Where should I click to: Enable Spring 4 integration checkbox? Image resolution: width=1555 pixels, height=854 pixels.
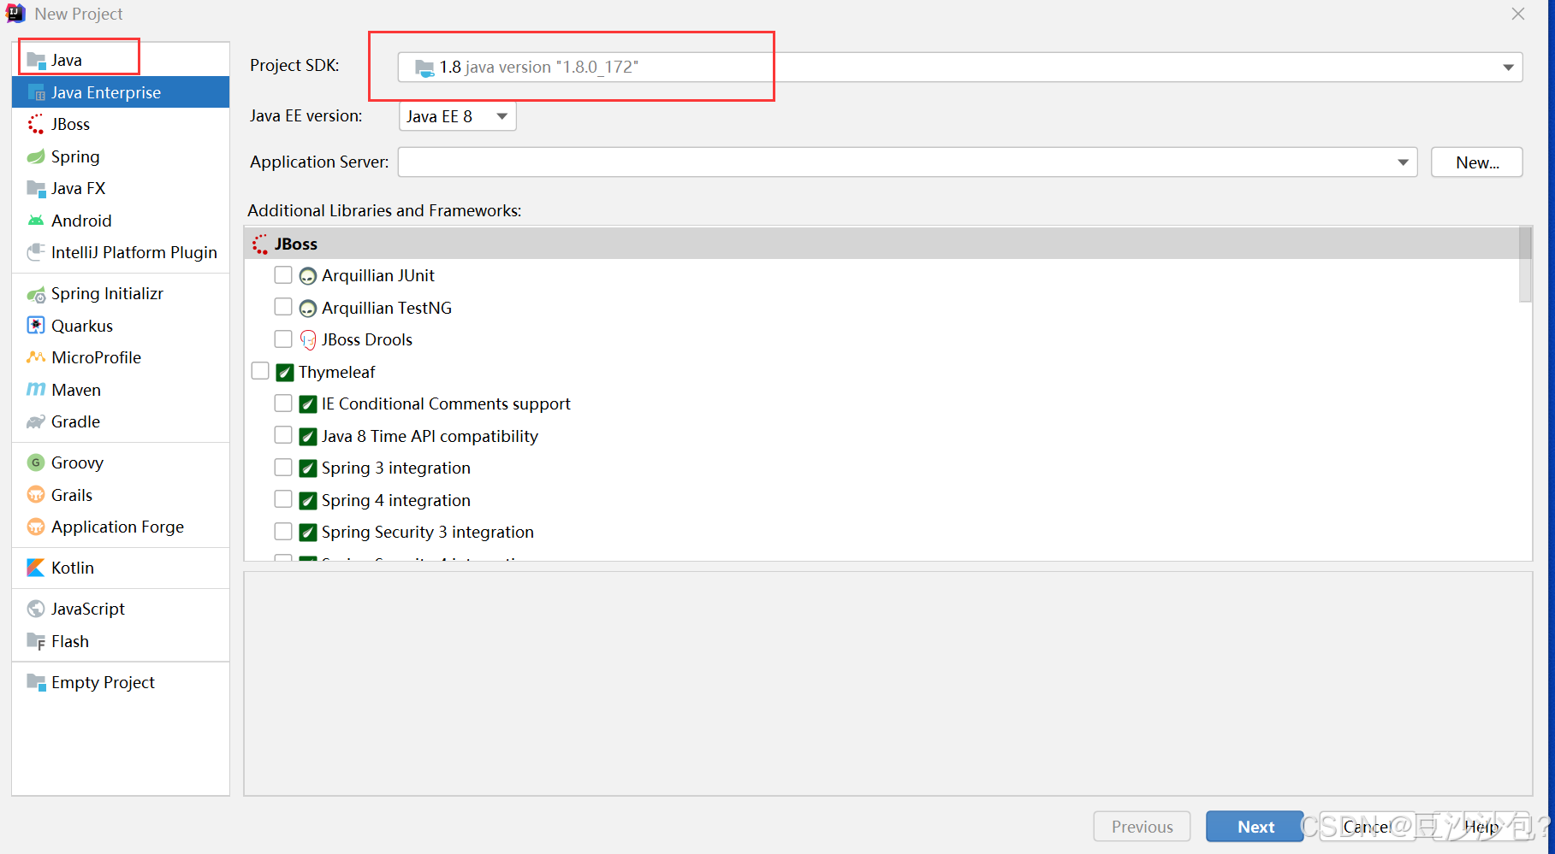point(283,499)
